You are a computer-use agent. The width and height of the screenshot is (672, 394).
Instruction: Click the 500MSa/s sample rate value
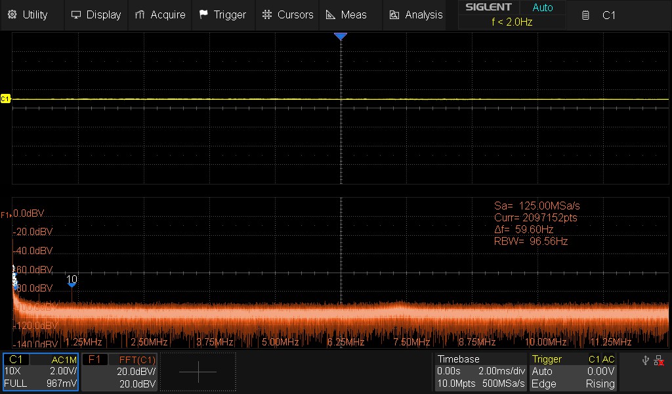503,383
